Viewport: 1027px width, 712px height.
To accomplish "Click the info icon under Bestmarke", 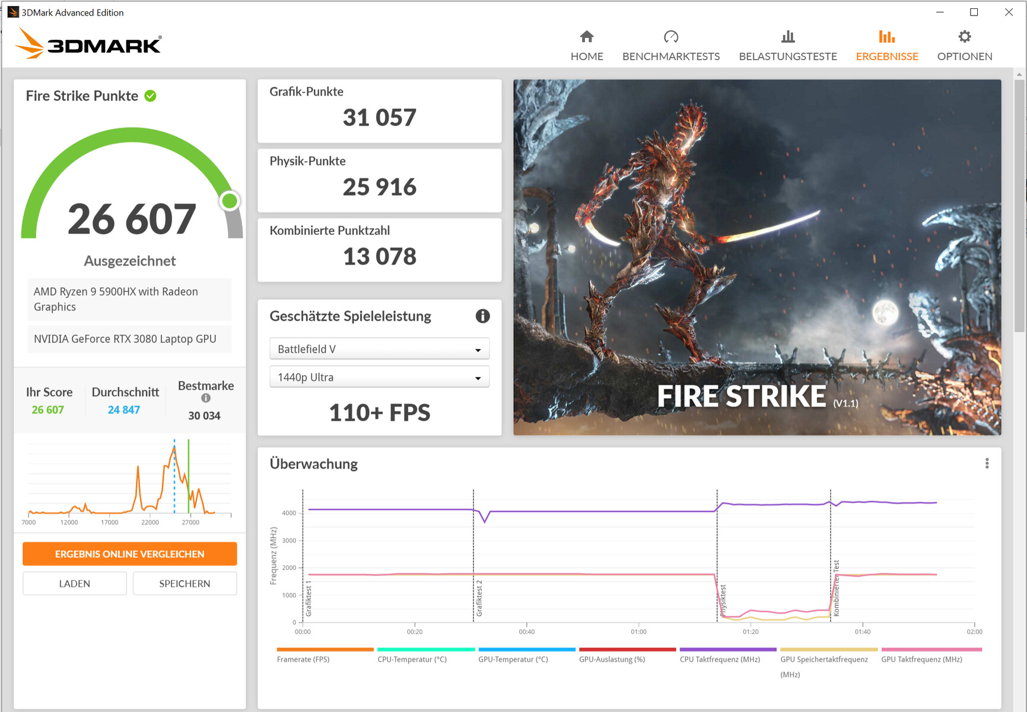I will tap(206, 398).
